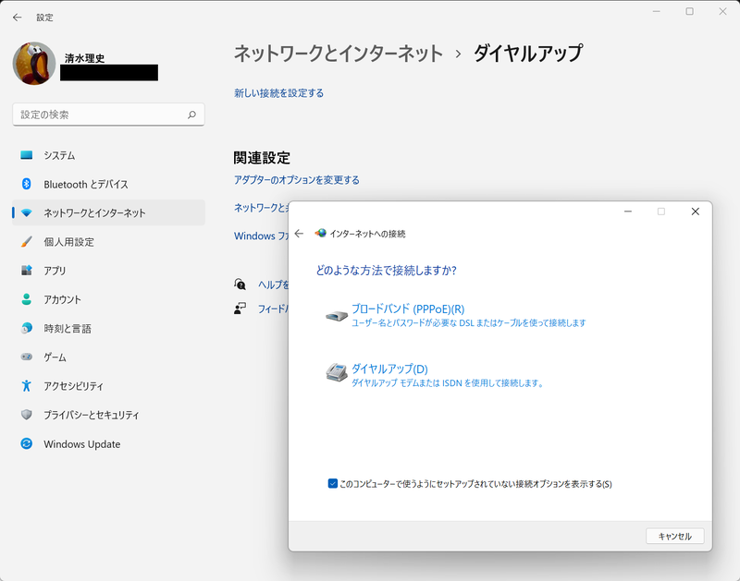Click the help (ヘルプ) icon in Settings
740x581 pixels.
click(x=240, y=284)
